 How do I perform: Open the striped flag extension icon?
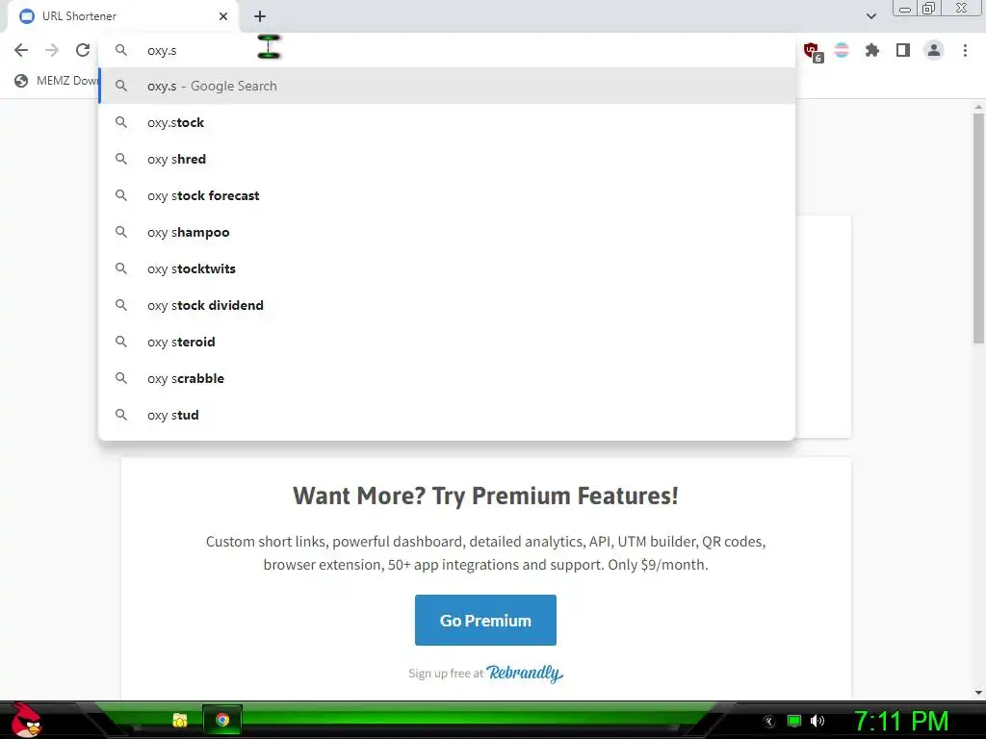842,50
